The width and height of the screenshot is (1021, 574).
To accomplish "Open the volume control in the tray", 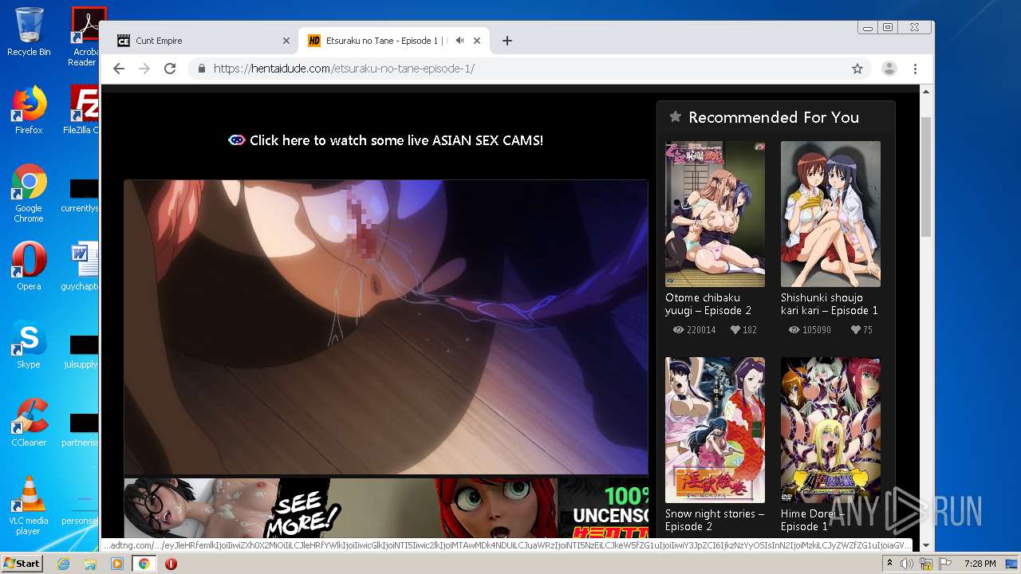I will tap(907, 564).
